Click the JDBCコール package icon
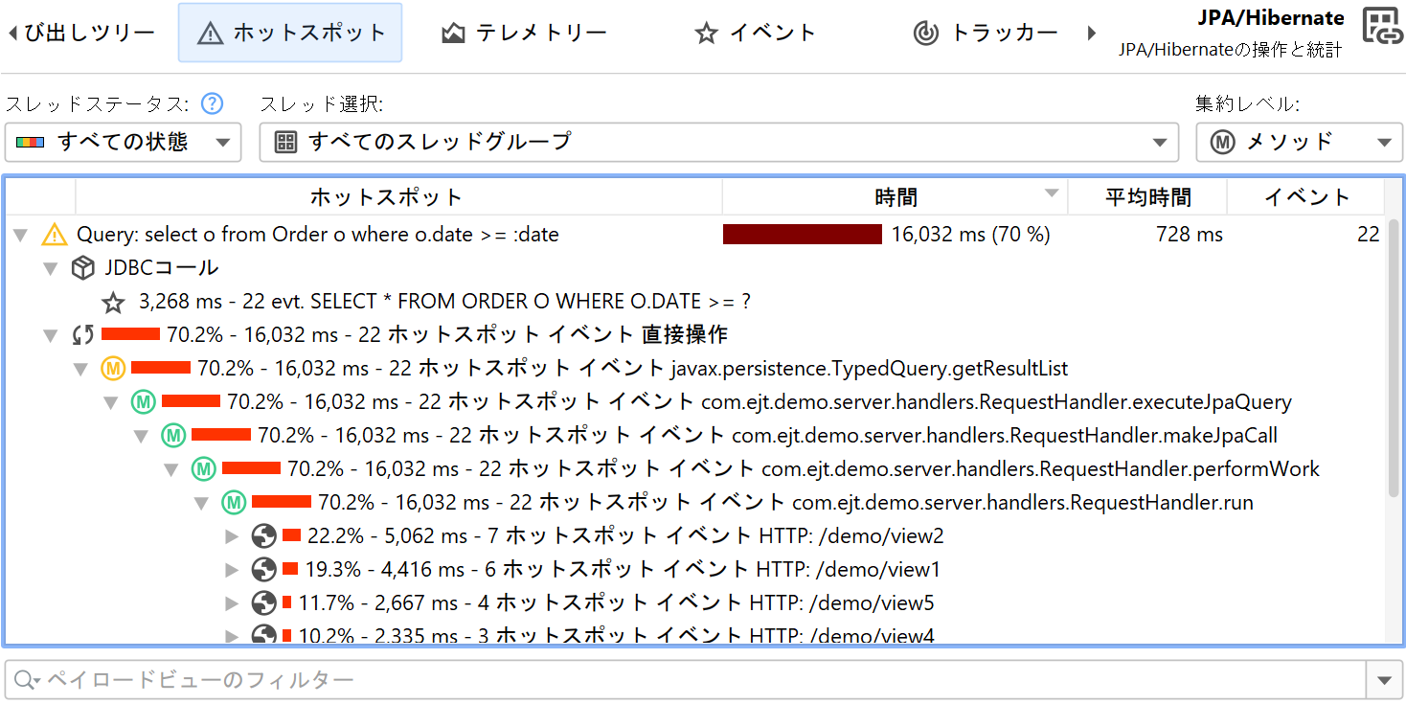1406x704 pixels. click(83, 268)
